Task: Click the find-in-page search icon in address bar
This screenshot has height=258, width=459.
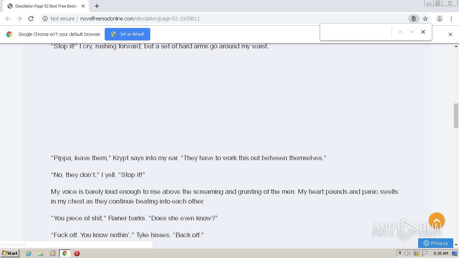Action: [x=413, y=19]
